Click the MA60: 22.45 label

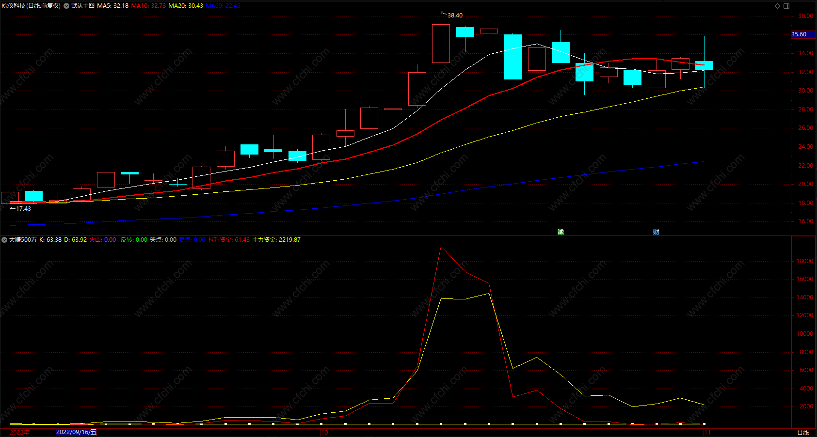coord(223,6)
